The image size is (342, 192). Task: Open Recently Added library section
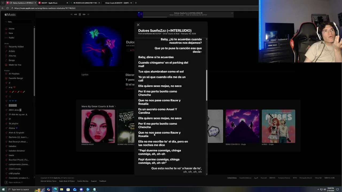point(16,47)
